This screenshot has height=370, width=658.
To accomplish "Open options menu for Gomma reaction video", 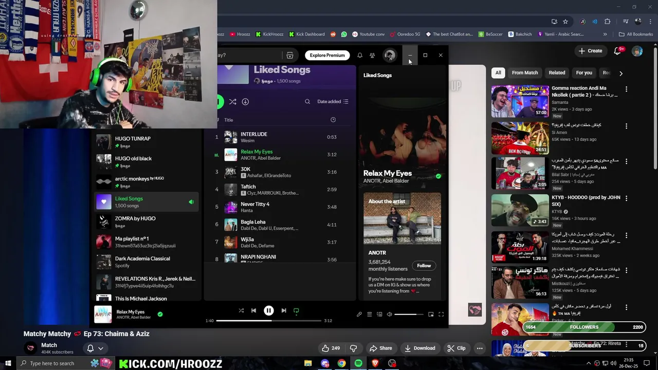I will point(626,89).
